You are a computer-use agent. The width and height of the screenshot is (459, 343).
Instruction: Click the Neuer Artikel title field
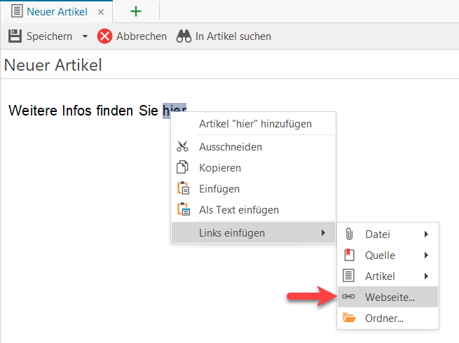pyautogui.click(x=230, y=65)
